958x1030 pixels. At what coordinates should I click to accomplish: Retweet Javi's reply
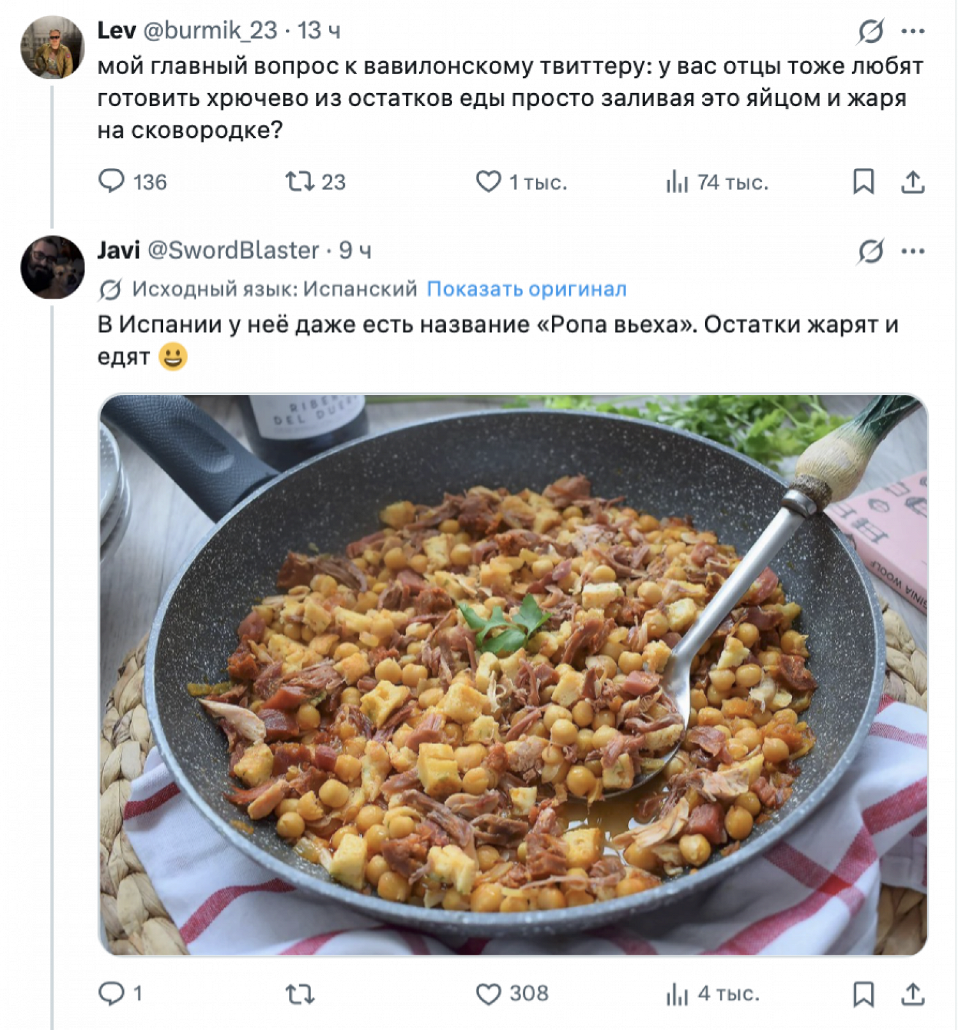(x=300, y=994)
